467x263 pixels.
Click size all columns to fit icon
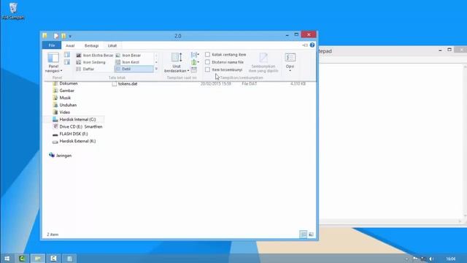[194, 70]
